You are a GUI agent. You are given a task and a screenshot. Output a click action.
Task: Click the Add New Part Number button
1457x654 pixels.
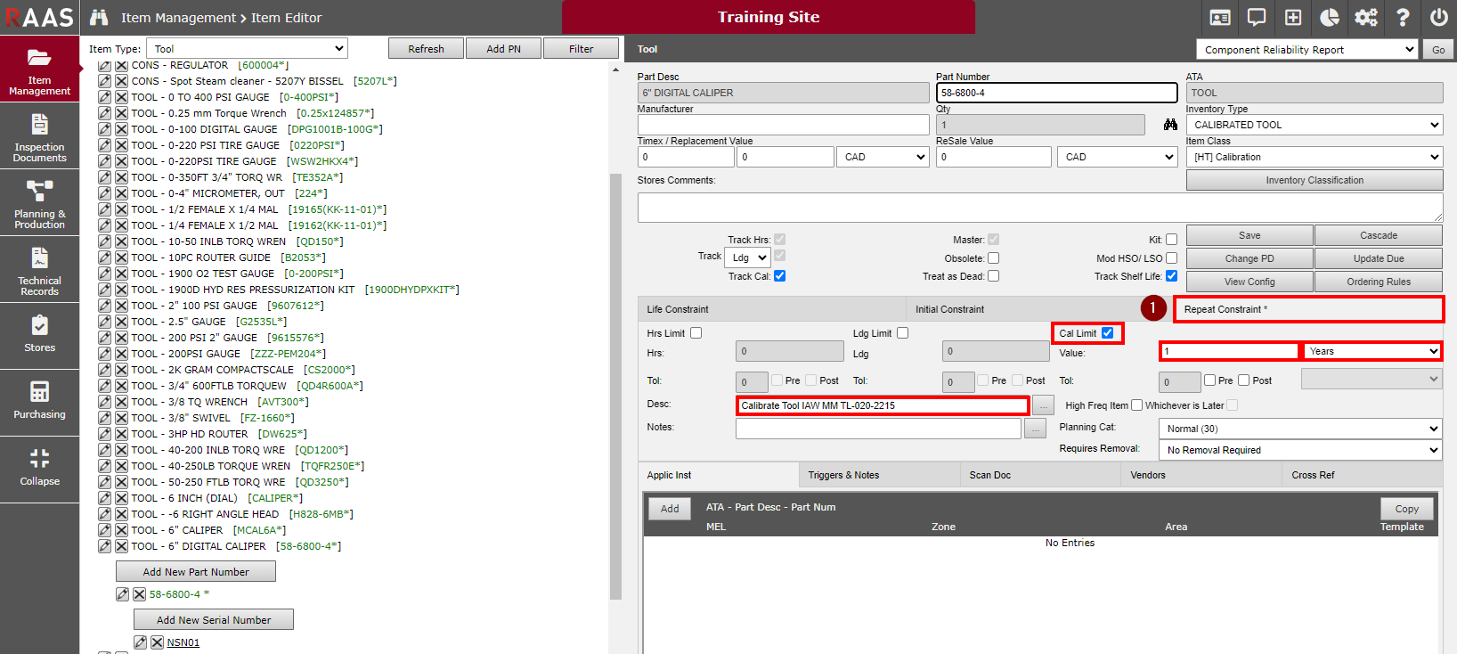196,572
